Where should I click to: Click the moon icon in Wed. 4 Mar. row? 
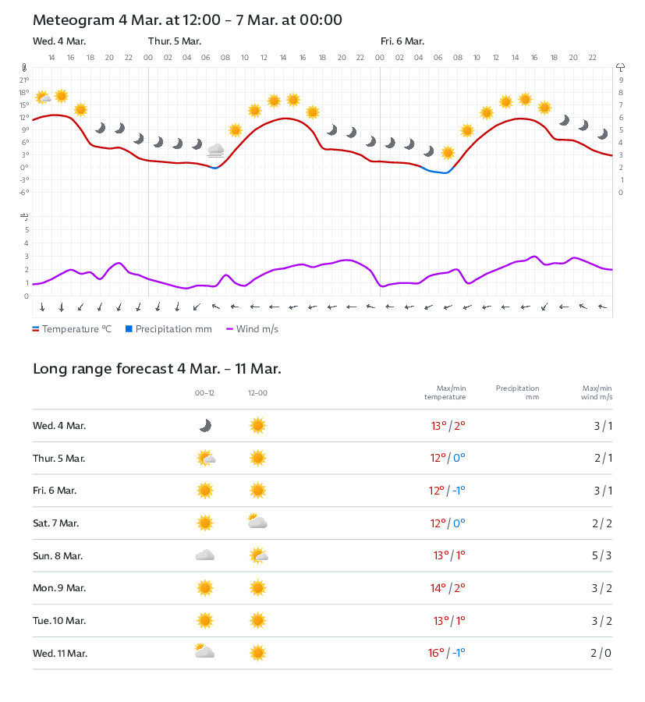pyautogui.click(x=205, y=426)
